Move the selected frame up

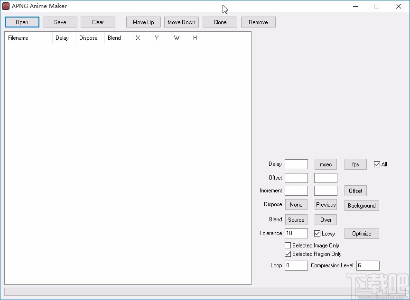click(x=143, y=22)
